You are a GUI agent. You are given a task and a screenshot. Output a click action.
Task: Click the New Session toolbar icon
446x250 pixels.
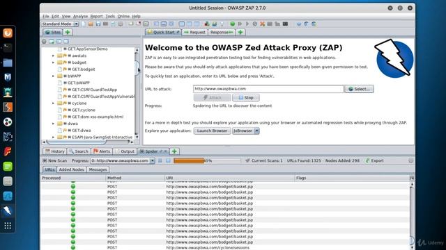pyautogui.click(x=84, y=24)
